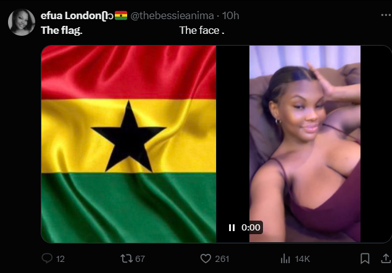This screenshot has width=392, height=273.
Task: Click the reply speech bubble icon
Action: 47,259
